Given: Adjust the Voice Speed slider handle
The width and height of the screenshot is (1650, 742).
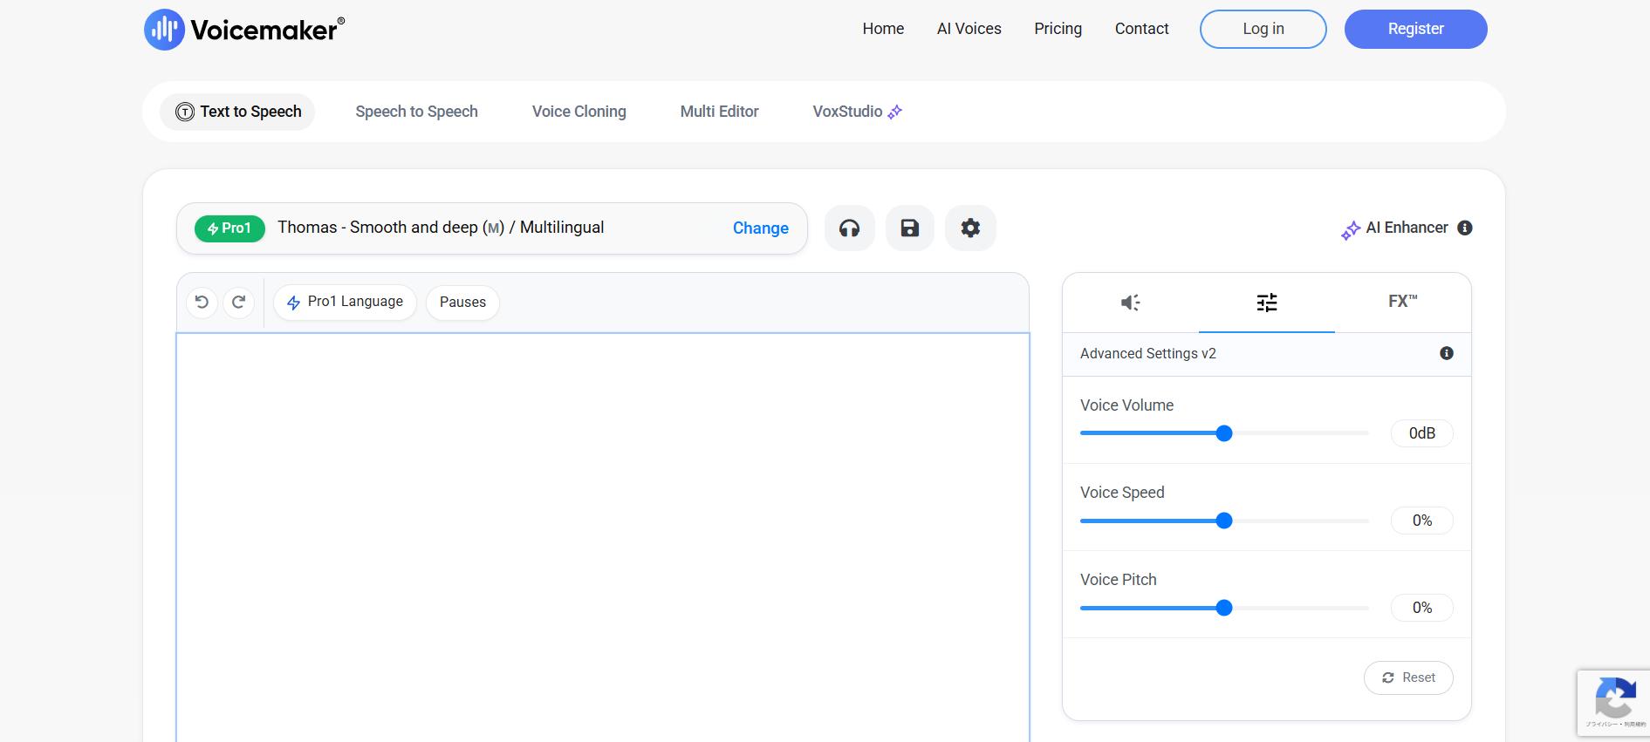Looking at the screenshot, I should [1223, 521].
